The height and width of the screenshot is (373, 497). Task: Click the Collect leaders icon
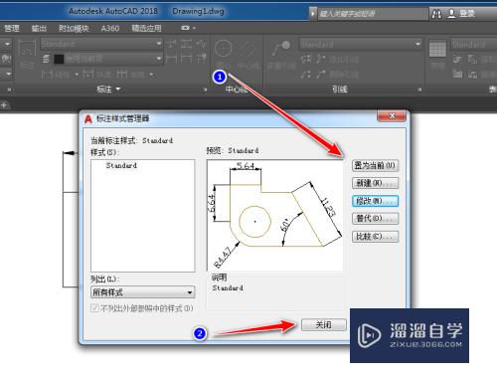(x=306, y=74)
